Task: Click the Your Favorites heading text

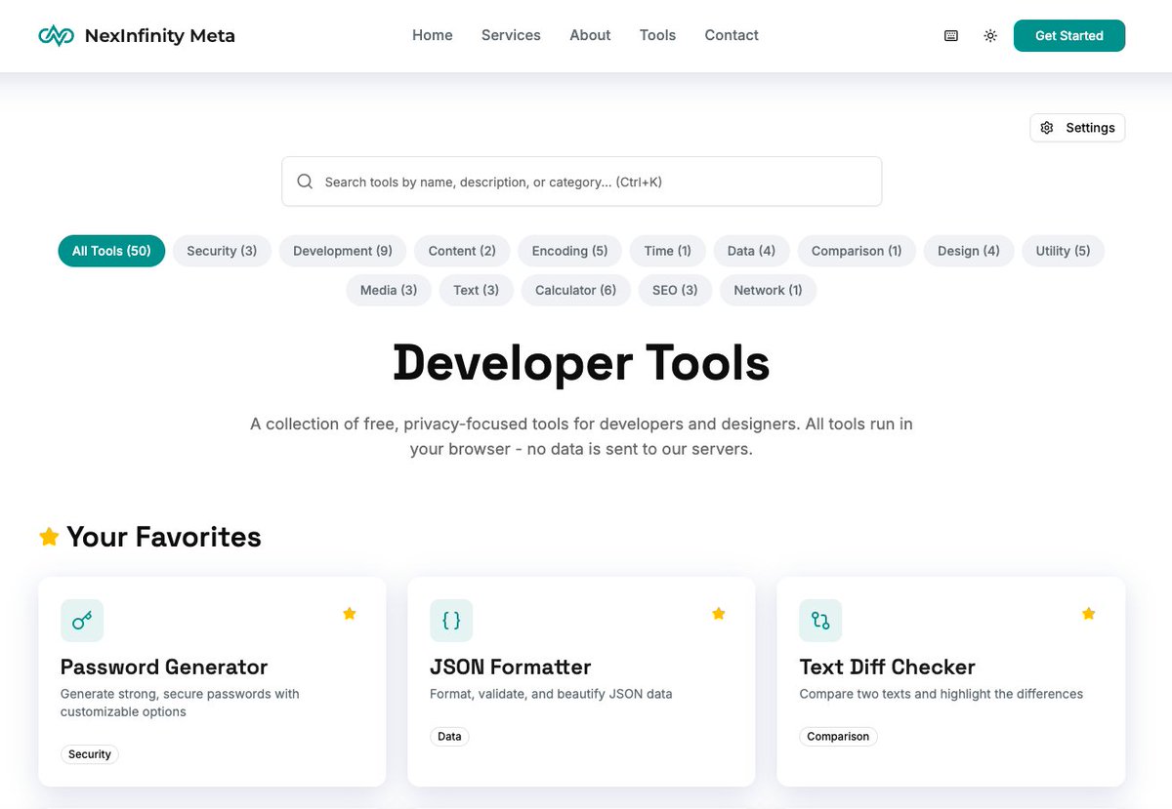Action: point(164,537)
